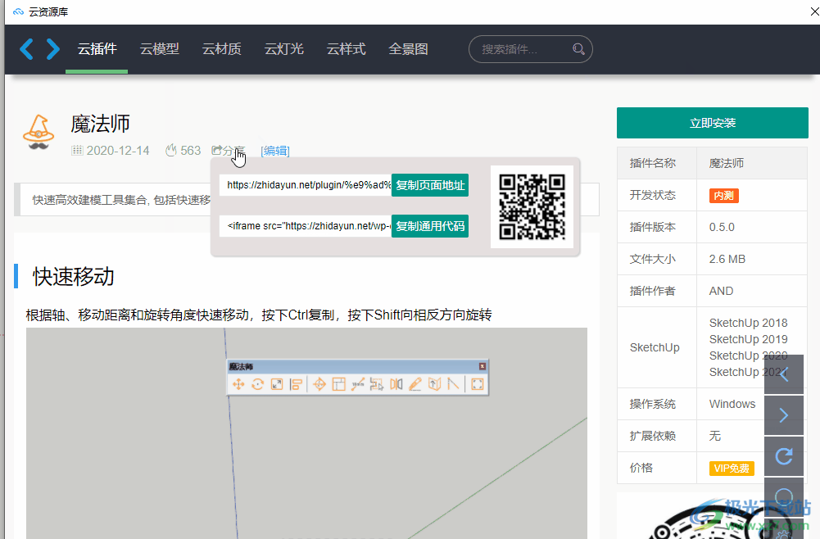820x539 pixels.
Task: Click the Windows operating system value
Action: pyautogui.click(x=732, y=404)
